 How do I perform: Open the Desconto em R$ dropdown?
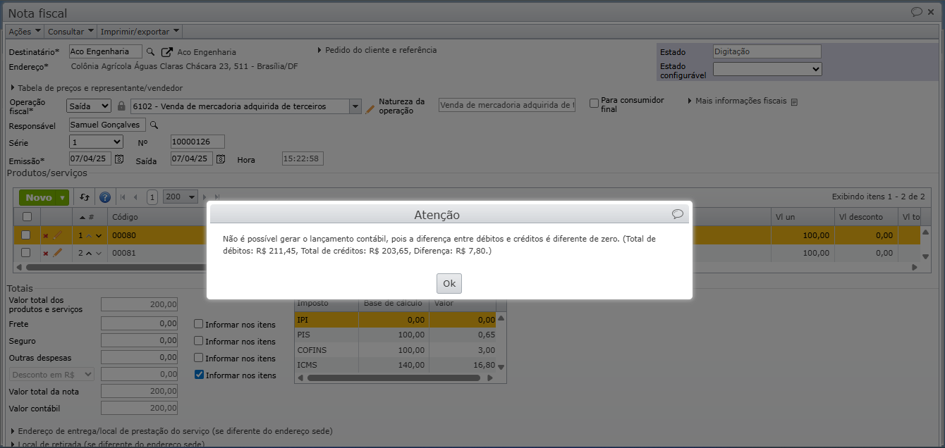point(51,375)
